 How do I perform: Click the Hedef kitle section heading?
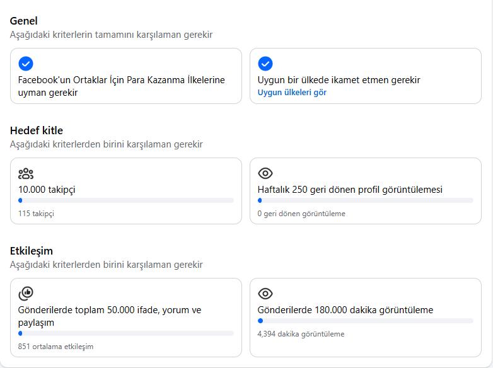37,130
